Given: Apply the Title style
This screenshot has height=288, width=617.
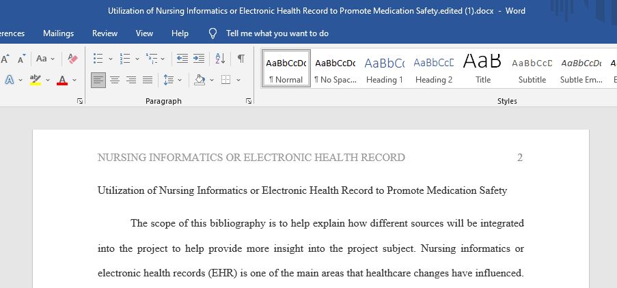Looking at the screenshot, I should [x=483, y=68].
